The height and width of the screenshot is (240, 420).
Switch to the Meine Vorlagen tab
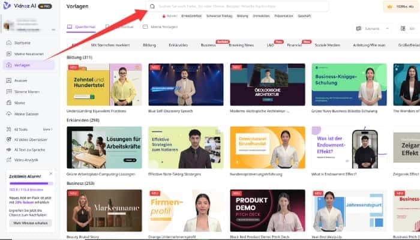pyautogui.click(x=161, y=28)
